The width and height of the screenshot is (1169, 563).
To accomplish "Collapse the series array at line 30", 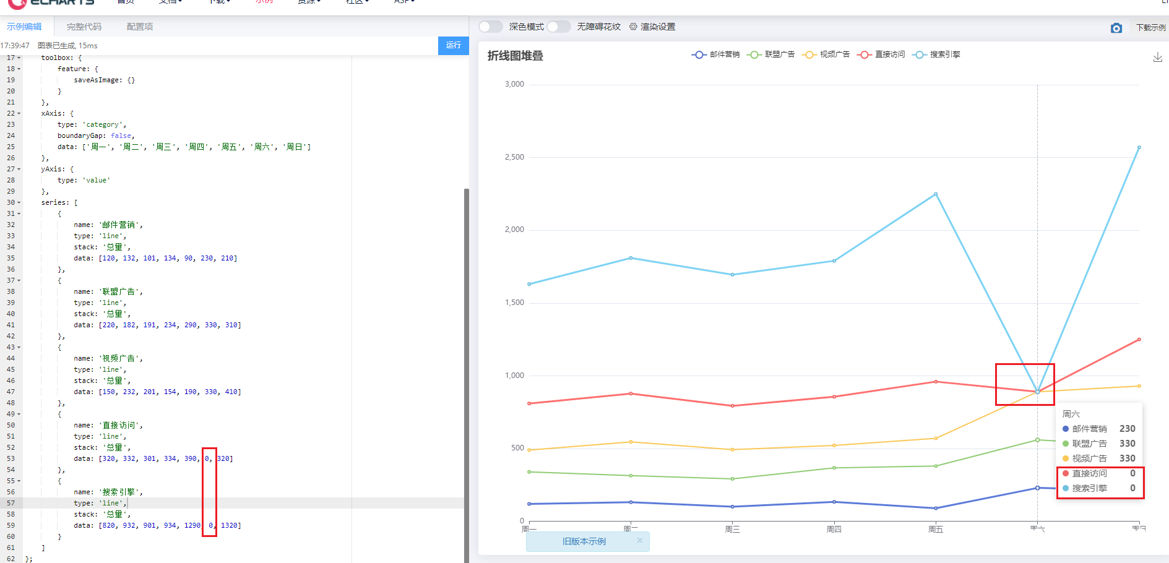I will (x=19, y=202).
